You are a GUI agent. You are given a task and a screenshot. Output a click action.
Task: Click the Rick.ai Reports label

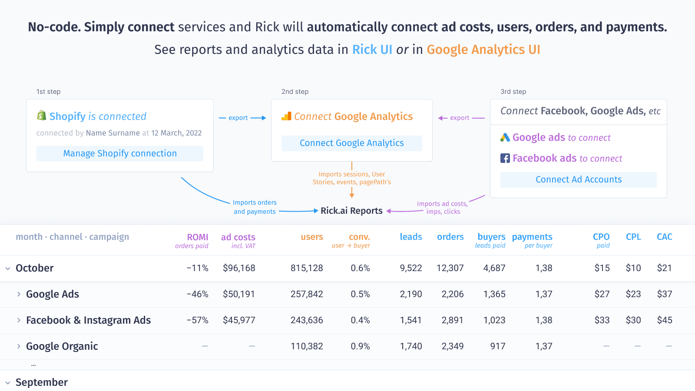[x=351, y=211]
